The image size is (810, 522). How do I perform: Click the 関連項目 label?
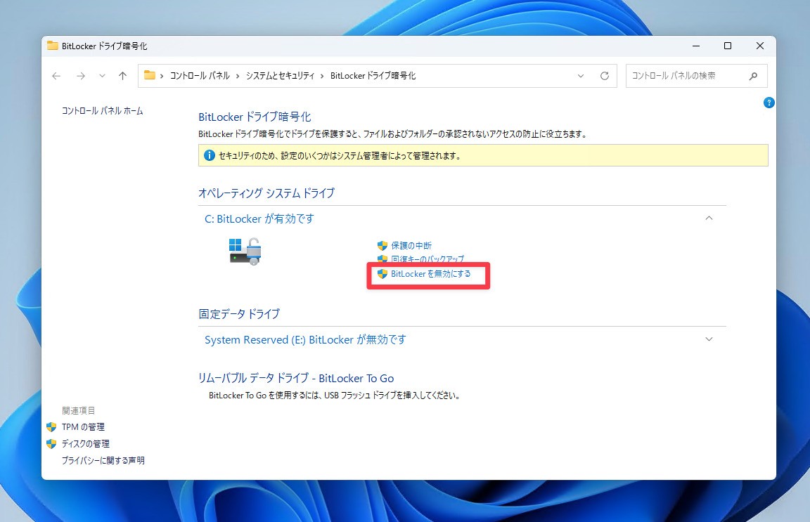coord(79,410)
